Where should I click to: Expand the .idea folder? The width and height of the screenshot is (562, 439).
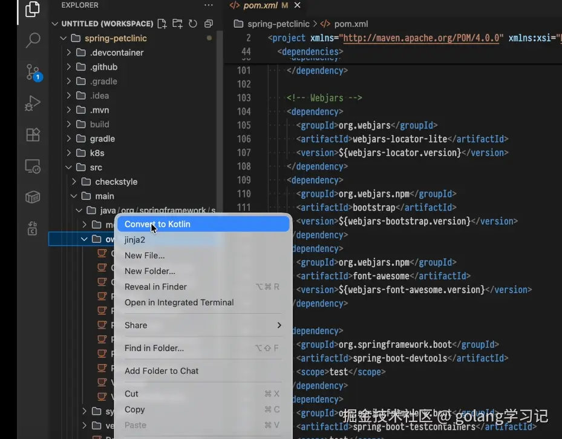pyautogui.click(x=68, y=96)
